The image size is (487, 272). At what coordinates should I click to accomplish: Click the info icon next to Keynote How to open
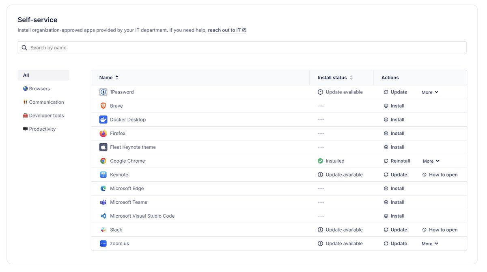[425, 175]
